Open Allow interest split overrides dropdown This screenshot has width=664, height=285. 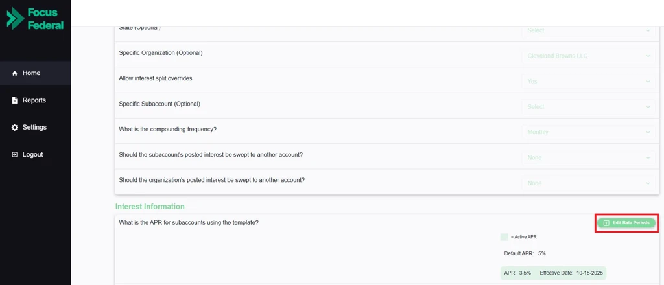tap(588, 82)
